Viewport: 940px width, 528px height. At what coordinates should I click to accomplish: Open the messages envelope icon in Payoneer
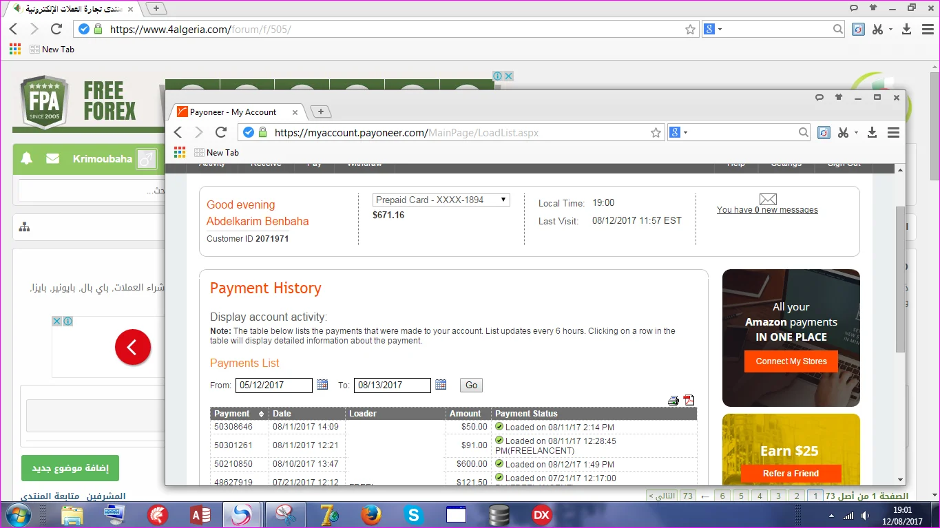pos(767,200)
